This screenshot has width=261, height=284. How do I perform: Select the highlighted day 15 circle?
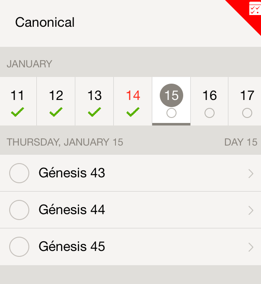(171, 95)
